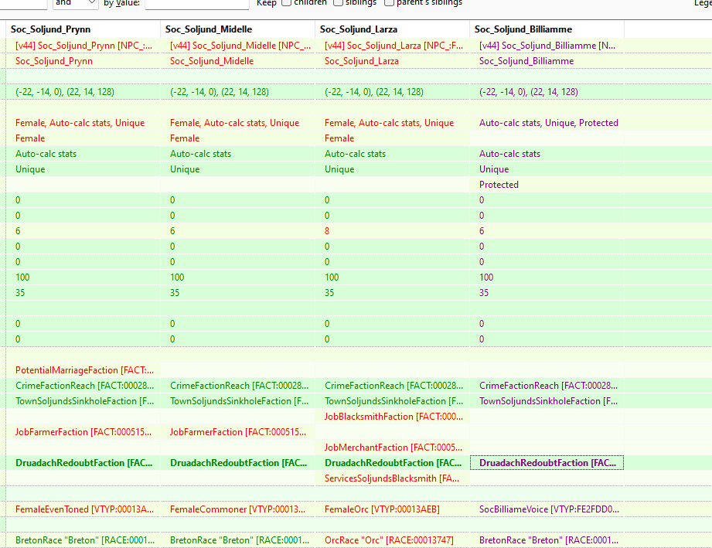Select the FemaleEvenToned voice type cell

[x=83, y=509]
